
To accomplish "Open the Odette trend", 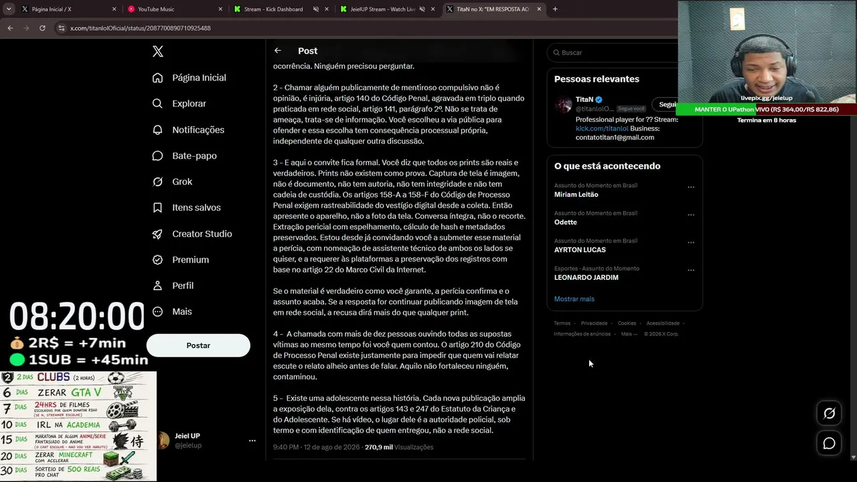I will coord(566,222).
